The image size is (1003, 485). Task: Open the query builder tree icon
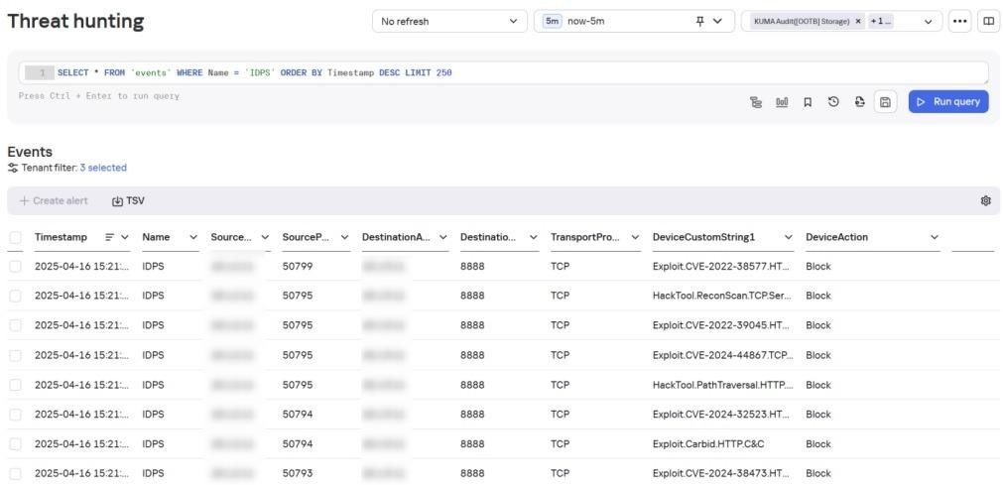click(755, 102)
